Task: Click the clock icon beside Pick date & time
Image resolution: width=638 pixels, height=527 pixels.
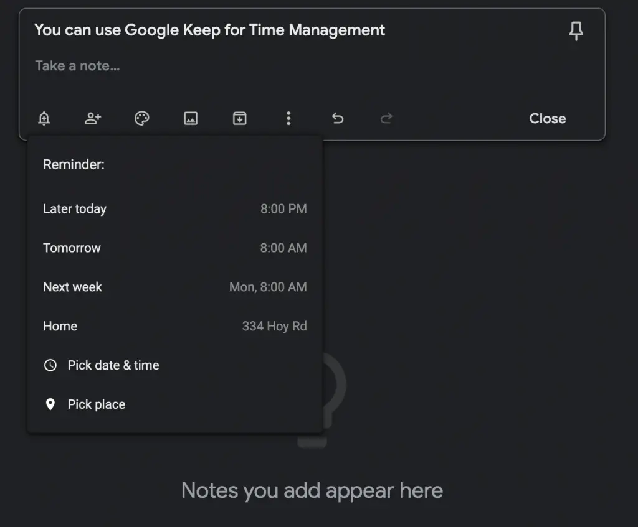Action: [x=50, y=365]
